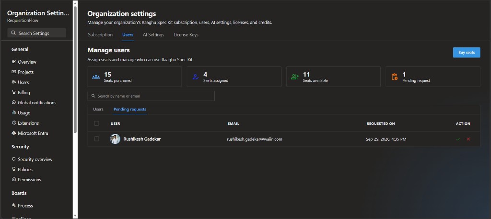This screenshot has height=219, width=491.
Task: Switch to the AI Settings tab
Action: (x=153, y=35)
